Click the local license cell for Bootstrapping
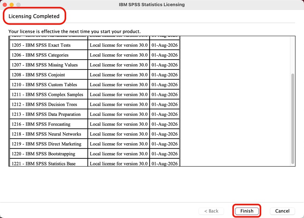304x218 pixels. click(x=119, y=154)
